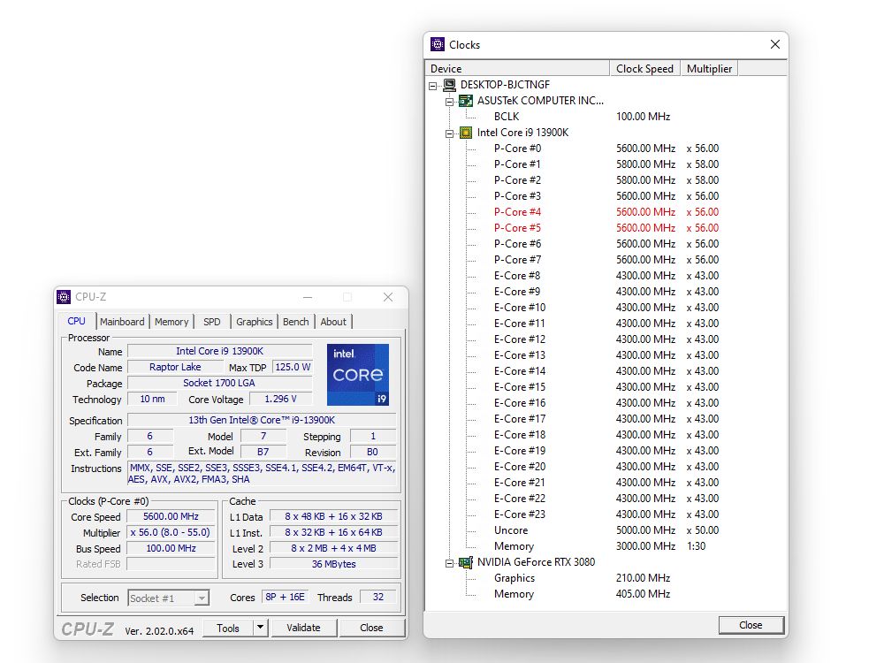Click the Clocks window title bar icon
884x663 pixels.
click(x=438, y=44)
